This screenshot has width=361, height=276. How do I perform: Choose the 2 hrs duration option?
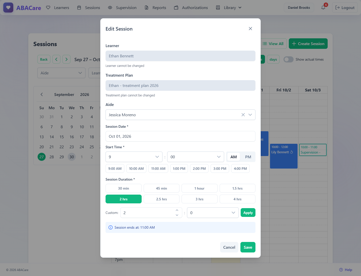pyautogui.click(x=124, y=199)
